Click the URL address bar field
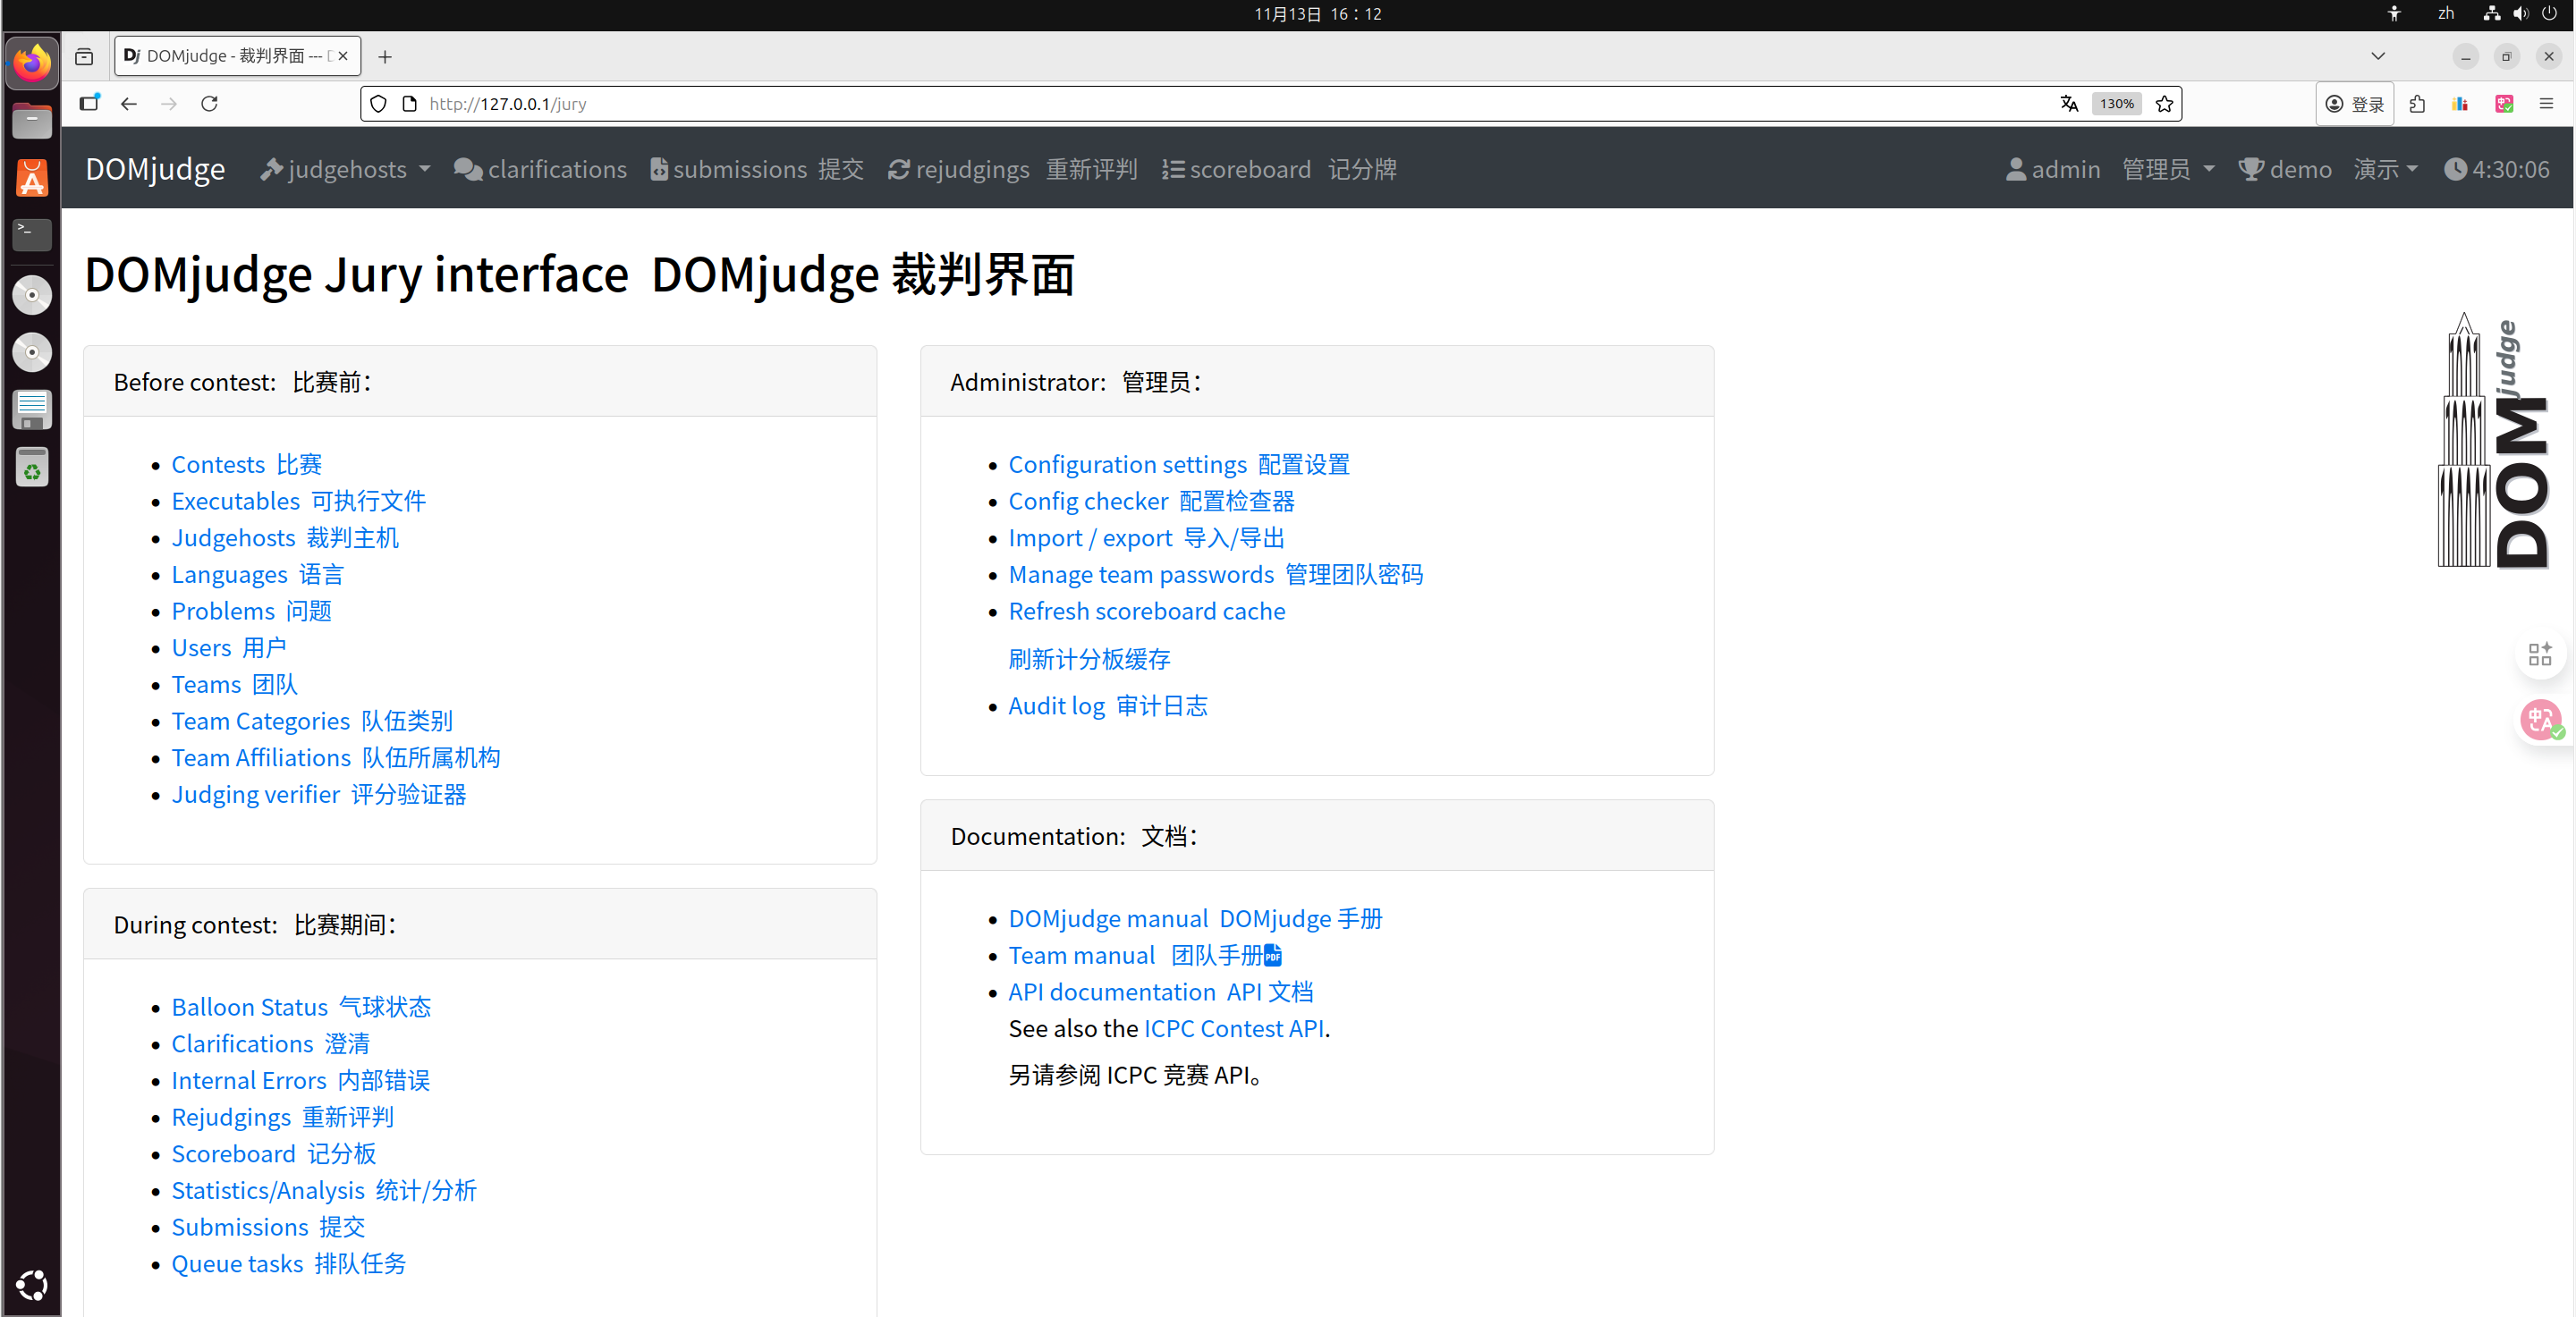This screenshot has width=2576, height=1317. click(1200, 104)
